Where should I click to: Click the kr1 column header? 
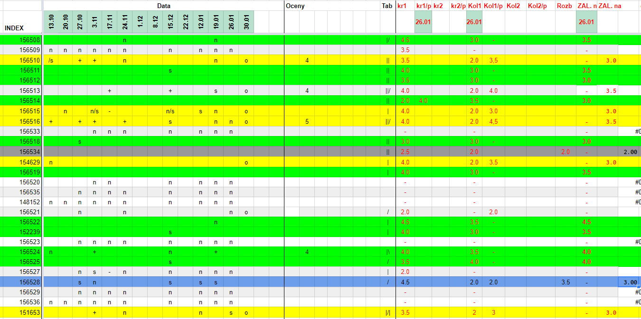click(x=402, y=6)
